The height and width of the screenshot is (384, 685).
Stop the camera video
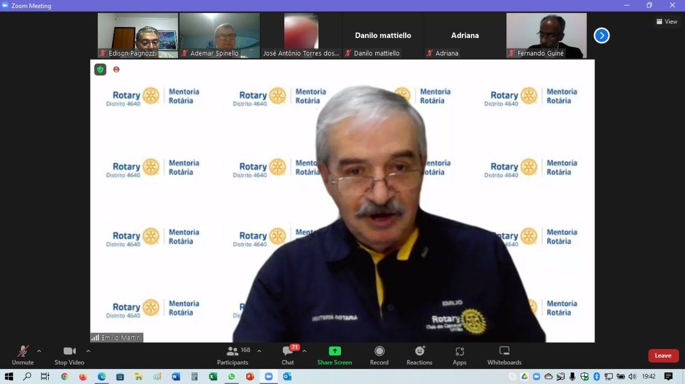(70, 355)
